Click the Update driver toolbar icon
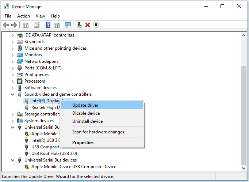This screenshot has height=182, width=249. [79, 25]
